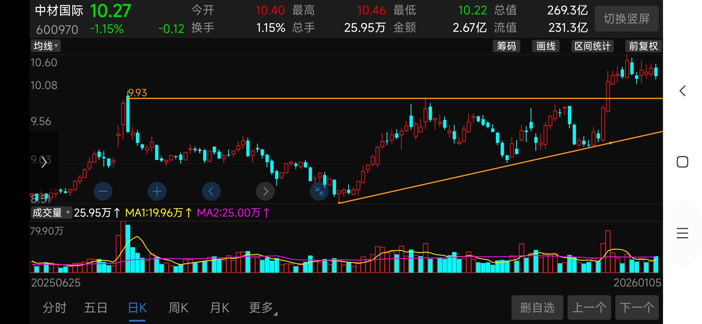
Task: Click 切换竖屏 portrait switch button
Action: pyautogui.click(x=626, y=19)
